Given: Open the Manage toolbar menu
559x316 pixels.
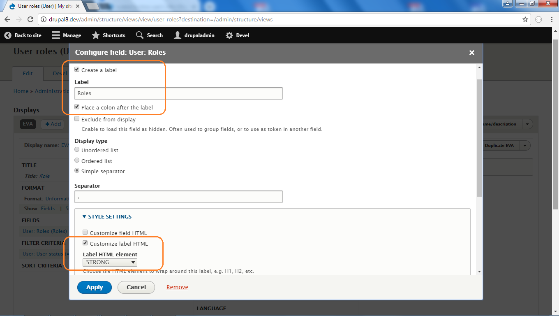Looking at the screenshot, I should (67, 35).
